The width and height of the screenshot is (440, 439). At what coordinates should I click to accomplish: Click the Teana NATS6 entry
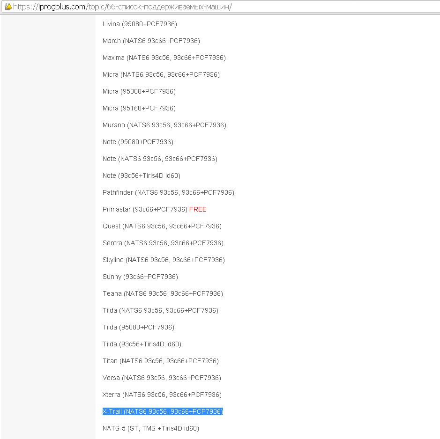[x=163, y=293]
